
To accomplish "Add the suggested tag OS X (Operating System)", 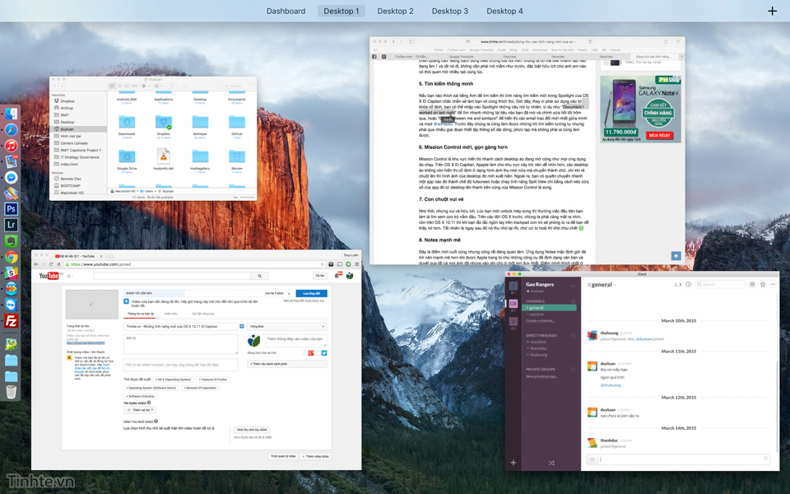I will pyautogui.click(x=173, y=379).
